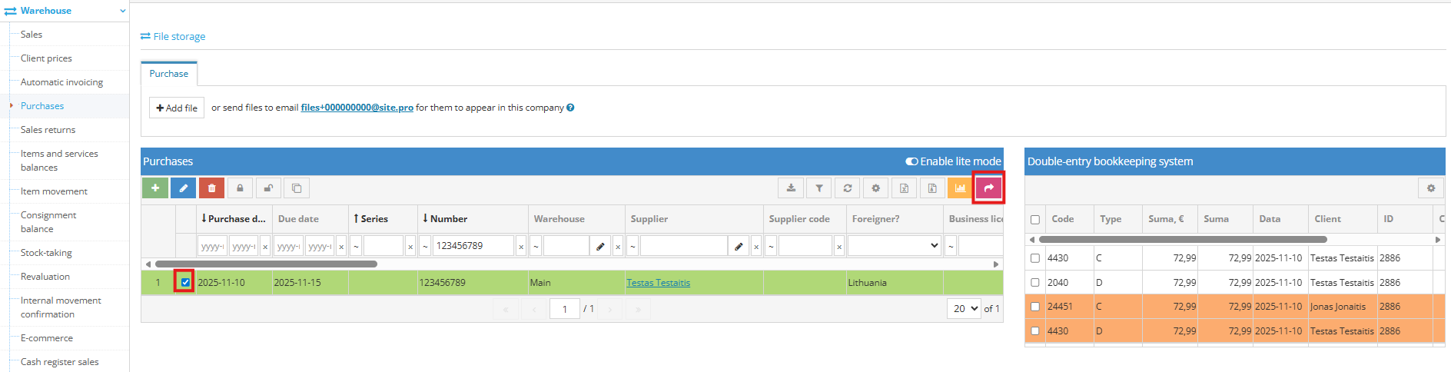The image size is (1451, 372).
Task: Open the orange bar chart icon
Action: coord(960,188)
